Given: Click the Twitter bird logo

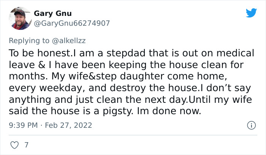Looking at the screenshot, I should click(x=251, y=13).
